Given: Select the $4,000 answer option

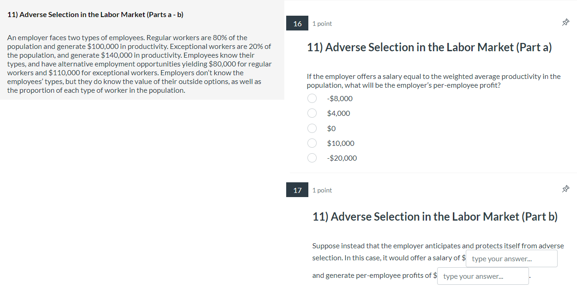Looking at the screenshot, I should (312, 113).
